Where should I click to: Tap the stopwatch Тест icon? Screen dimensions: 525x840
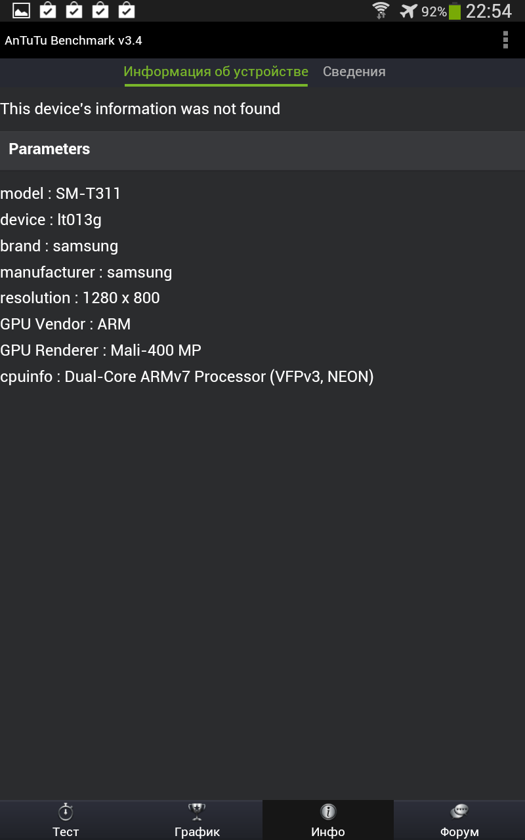pos(66,811)
